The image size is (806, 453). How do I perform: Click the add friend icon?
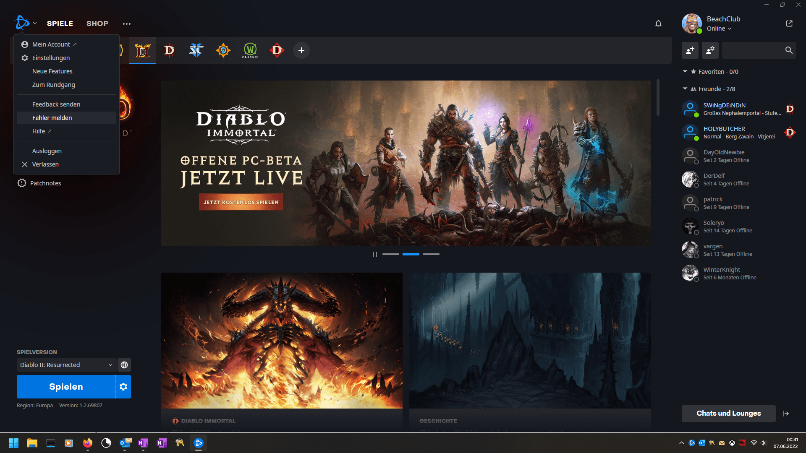(x=690, y=50)
